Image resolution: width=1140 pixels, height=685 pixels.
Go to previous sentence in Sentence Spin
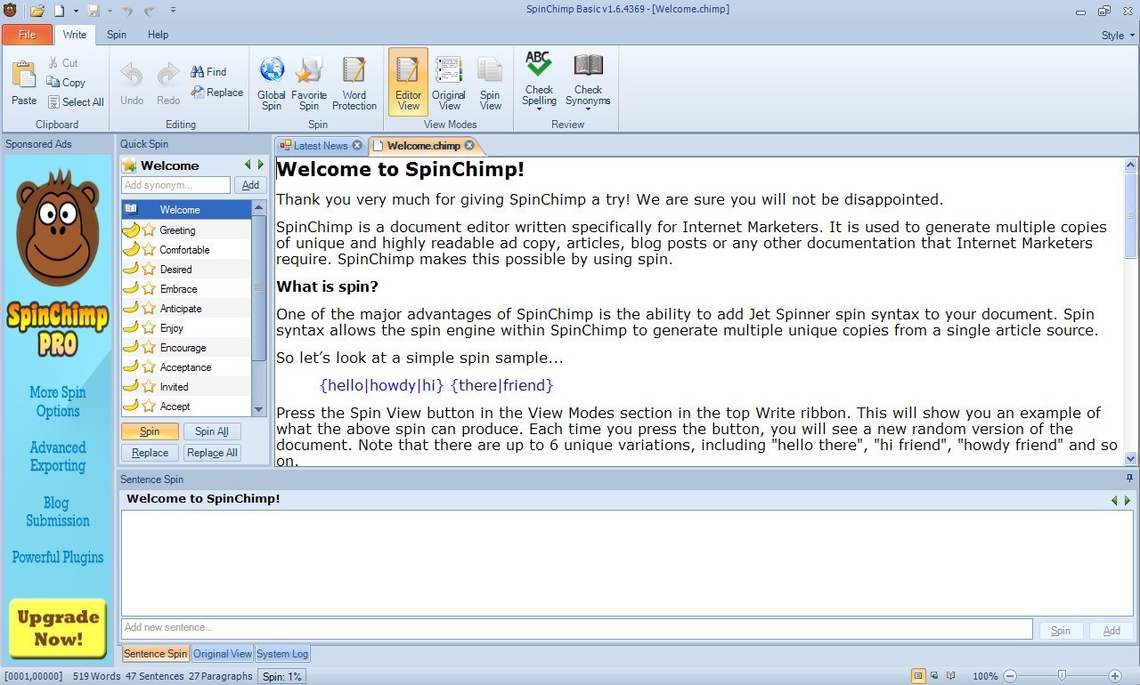click(x=1114, y=501)
